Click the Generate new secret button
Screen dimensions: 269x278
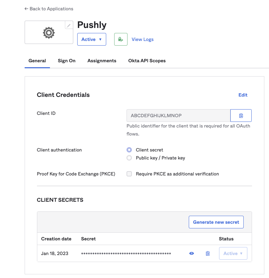point(216,222)
